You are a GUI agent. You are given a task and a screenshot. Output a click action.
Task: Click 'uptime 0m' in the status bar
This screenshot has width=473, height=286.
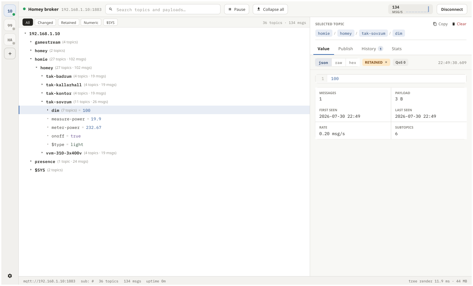(x=156, y=281)
